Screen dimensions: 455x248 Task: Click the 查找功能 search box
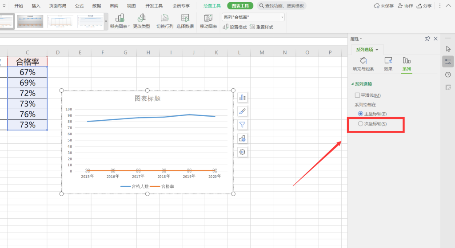281,6
